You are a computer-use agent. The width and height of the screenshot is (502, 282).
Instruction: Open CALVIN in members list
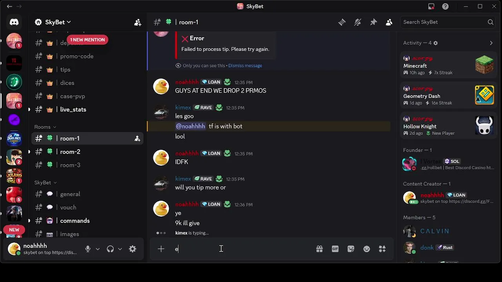pos(448,231)
